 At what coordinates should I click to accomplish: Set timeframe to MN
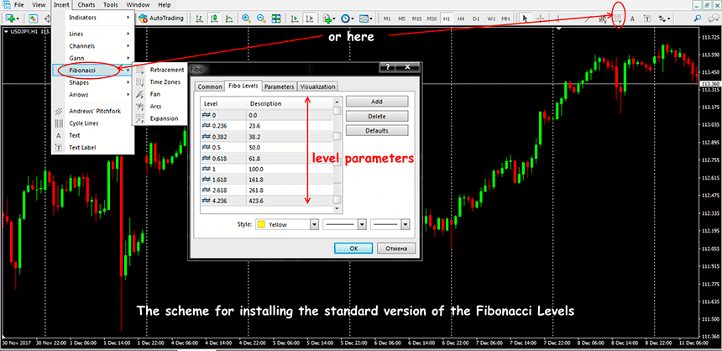tap(505, 18)
